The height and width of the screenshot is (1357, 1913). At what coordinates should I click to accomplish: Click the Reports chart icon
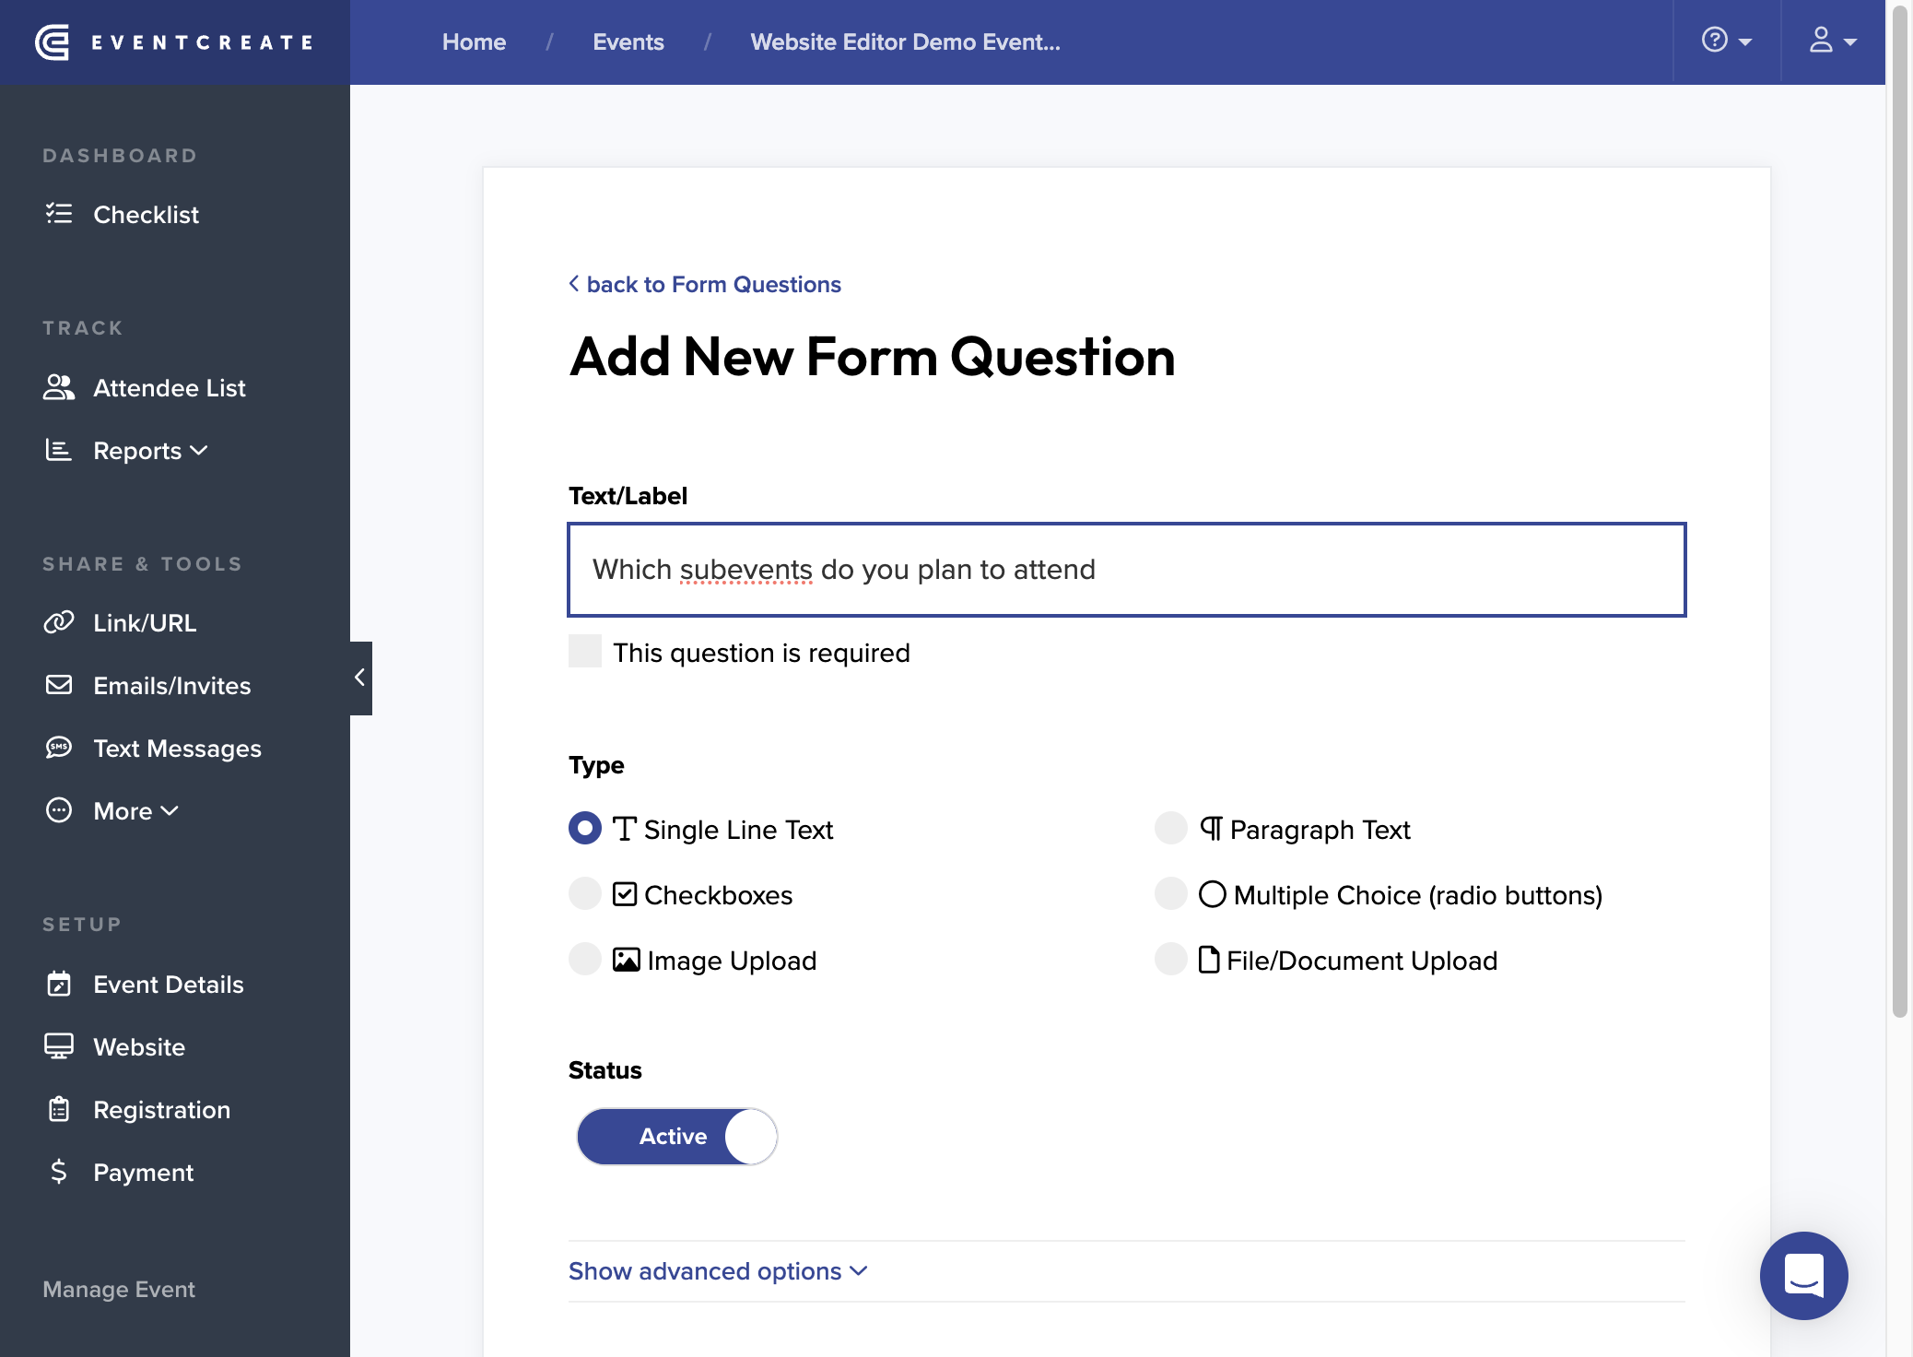pyautogui.click(x=59, y=450)
